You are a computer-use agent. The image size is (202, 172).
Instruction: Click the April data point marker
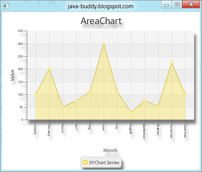(77, 101)
